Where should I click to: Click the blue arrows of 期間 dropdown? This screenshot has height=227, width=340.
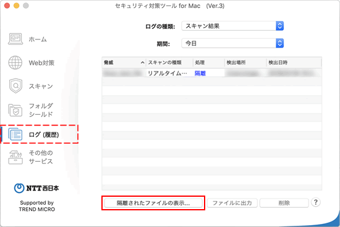[279, 43]
